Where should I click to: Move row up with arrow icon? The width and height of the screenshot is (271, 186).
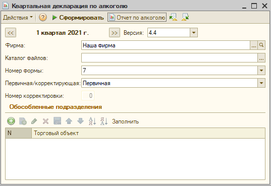click(69, 121)
